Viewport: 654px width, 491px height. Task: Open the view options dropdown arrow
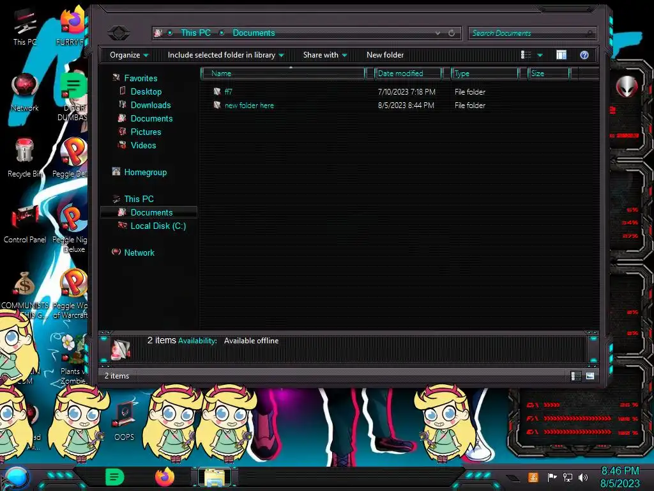point(540,55)
